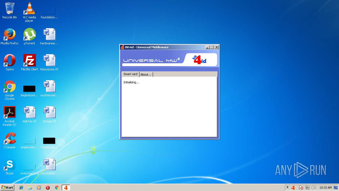Click Bit4id icon in system tray
Screen dimensions: 339x191
point(293,188)
